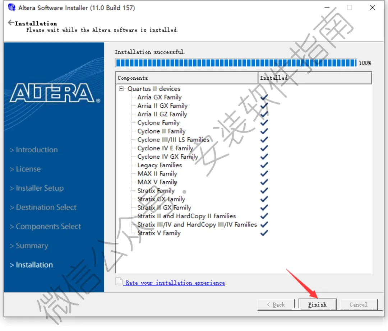Click the installed checkmark for Arria II GZ Family
This screenshot has height=331, width=388.
[264, 114]
